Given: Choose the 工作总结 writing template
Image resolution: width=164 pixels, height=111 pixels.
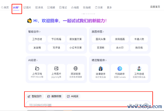Looking at the screenshot, I should tap(37, 39).
